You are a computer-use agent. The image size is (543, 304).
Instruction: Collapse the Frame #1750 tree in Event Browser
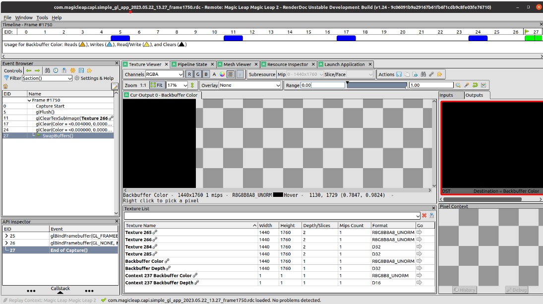click(x=29, y=100)
